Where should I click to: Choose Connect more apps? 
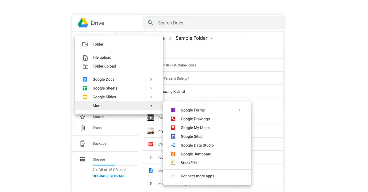(197, 176)
